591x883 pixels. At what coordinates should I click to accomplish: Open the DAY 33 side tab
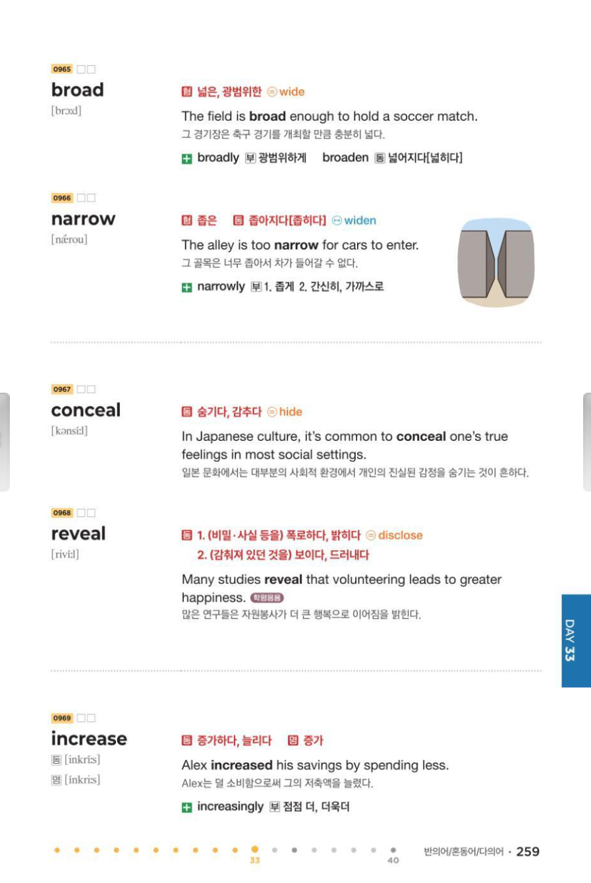(x=576, y=641)
